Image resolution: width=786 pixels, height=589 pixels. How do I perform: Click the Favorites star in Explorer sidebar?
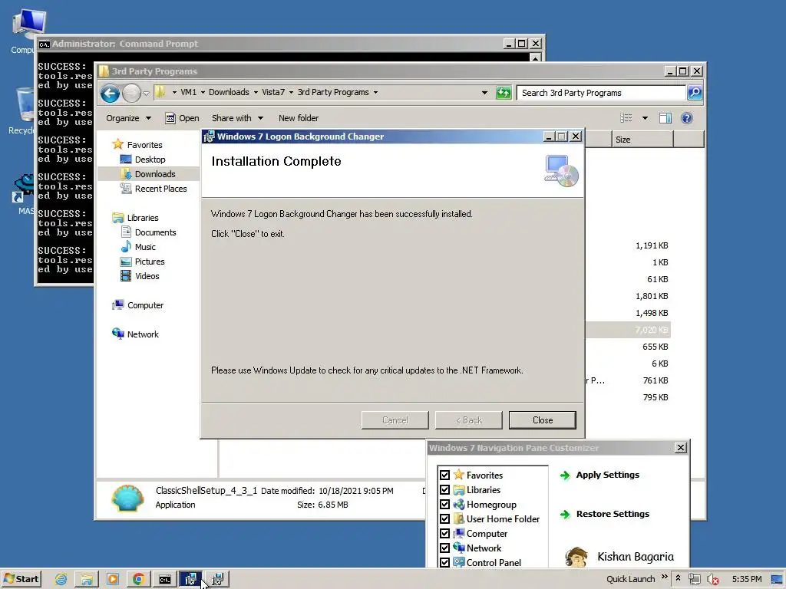(117, 144)
